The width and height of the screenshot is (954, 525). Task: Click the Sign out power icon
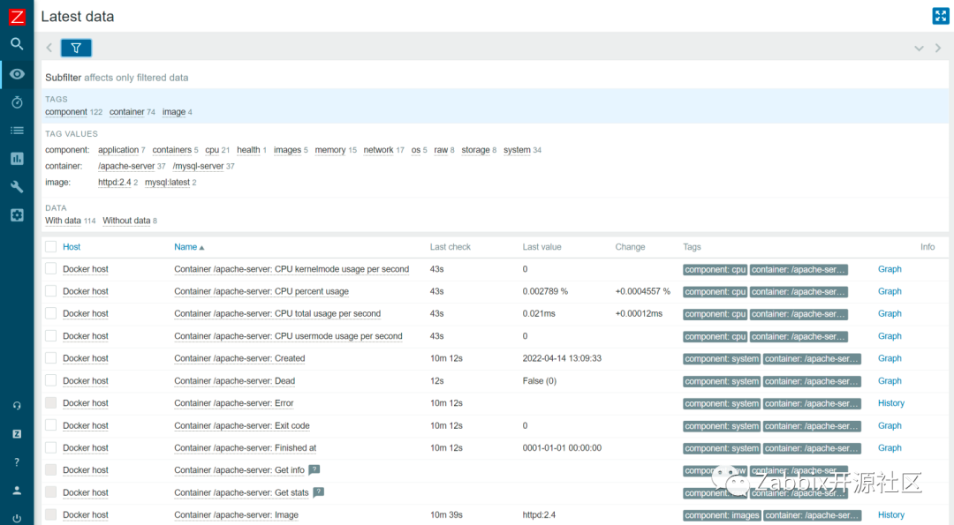click(17, 518)
